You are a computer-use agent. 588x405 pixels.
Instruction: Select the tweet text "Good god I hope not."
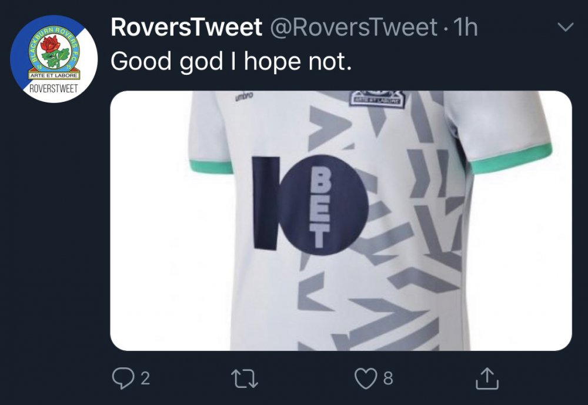(x=231, y=61)
